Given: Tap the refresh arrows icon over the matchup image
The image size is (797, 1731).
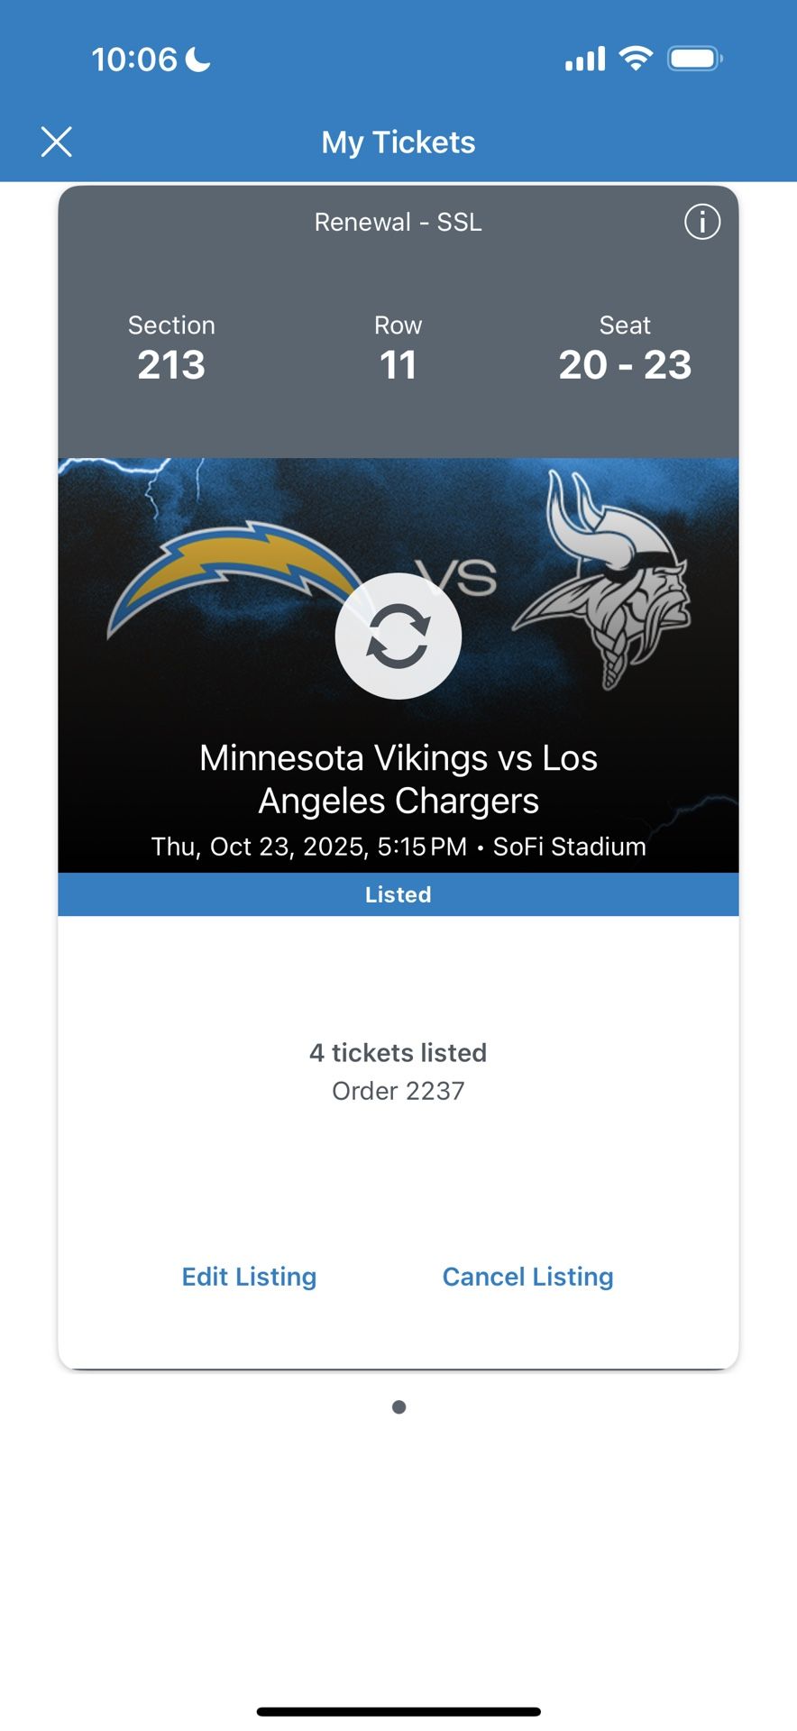Looking at the screenshot, I should (x=398, y=636).
